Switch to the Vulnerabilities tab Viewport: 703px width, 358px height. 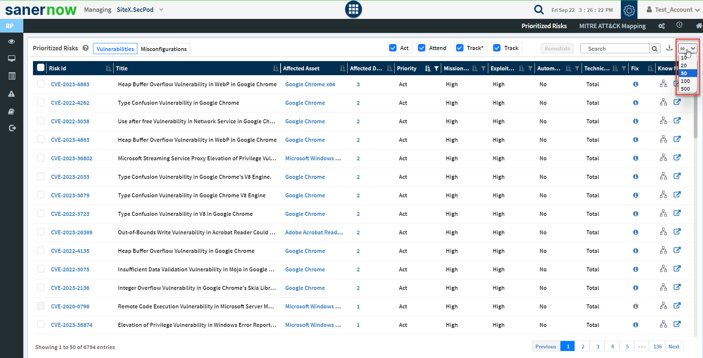[115, 49]
